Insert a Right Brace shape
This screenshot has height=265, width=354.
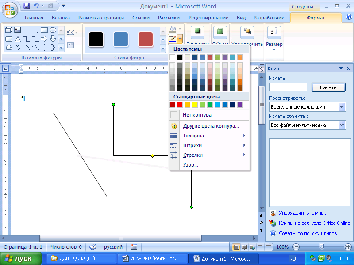click(53, 47)
